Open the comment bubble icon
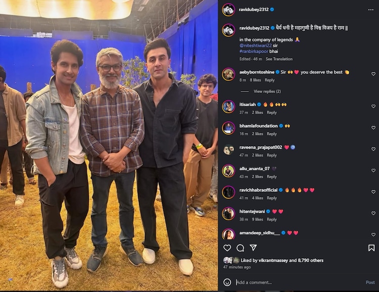The height and width of the screenshot is (292, 379). [240, 248]
